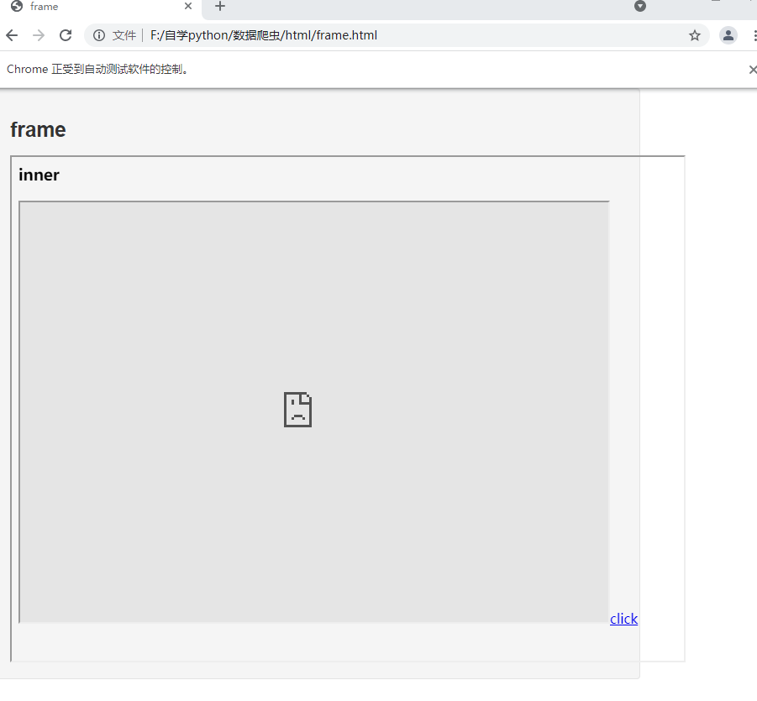Select the 'frame' tab
Screen dimensions: 757x701
(x=102, y=7)
